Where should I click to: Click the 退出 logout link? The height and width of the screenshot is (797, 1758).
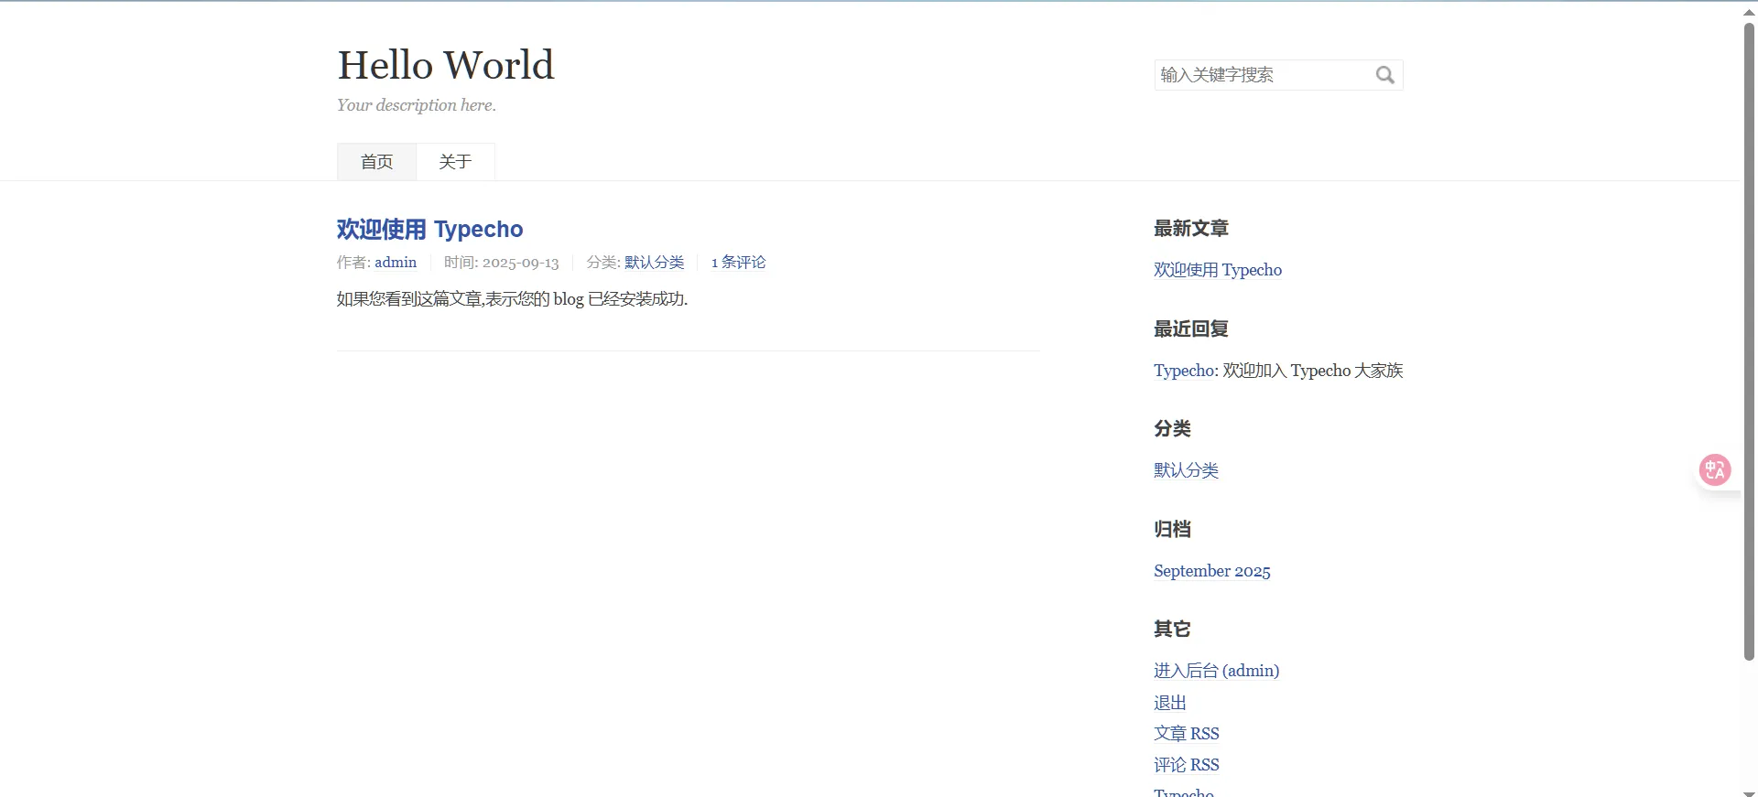[1170, 703]
